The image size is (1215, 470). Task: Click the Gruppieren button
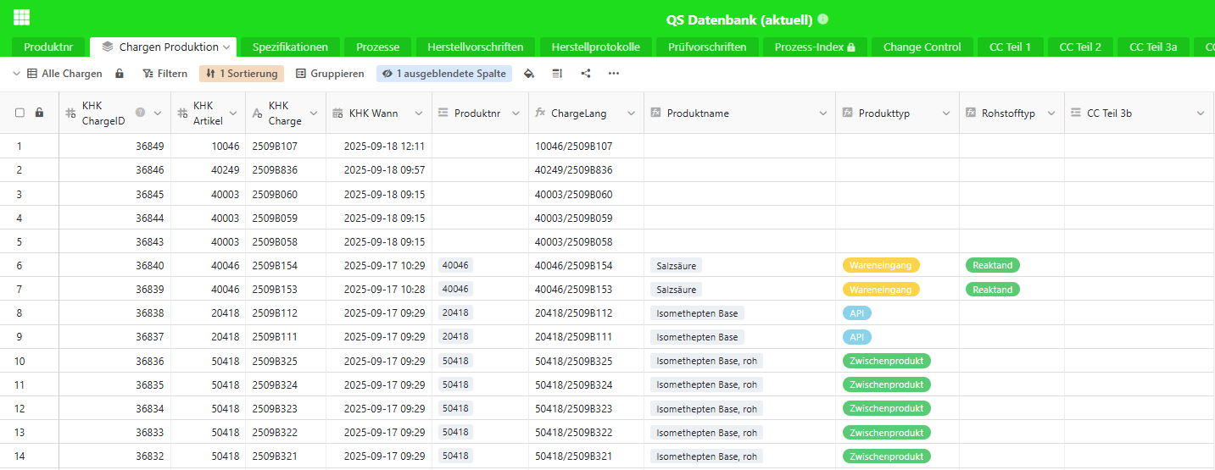(330, 74)
